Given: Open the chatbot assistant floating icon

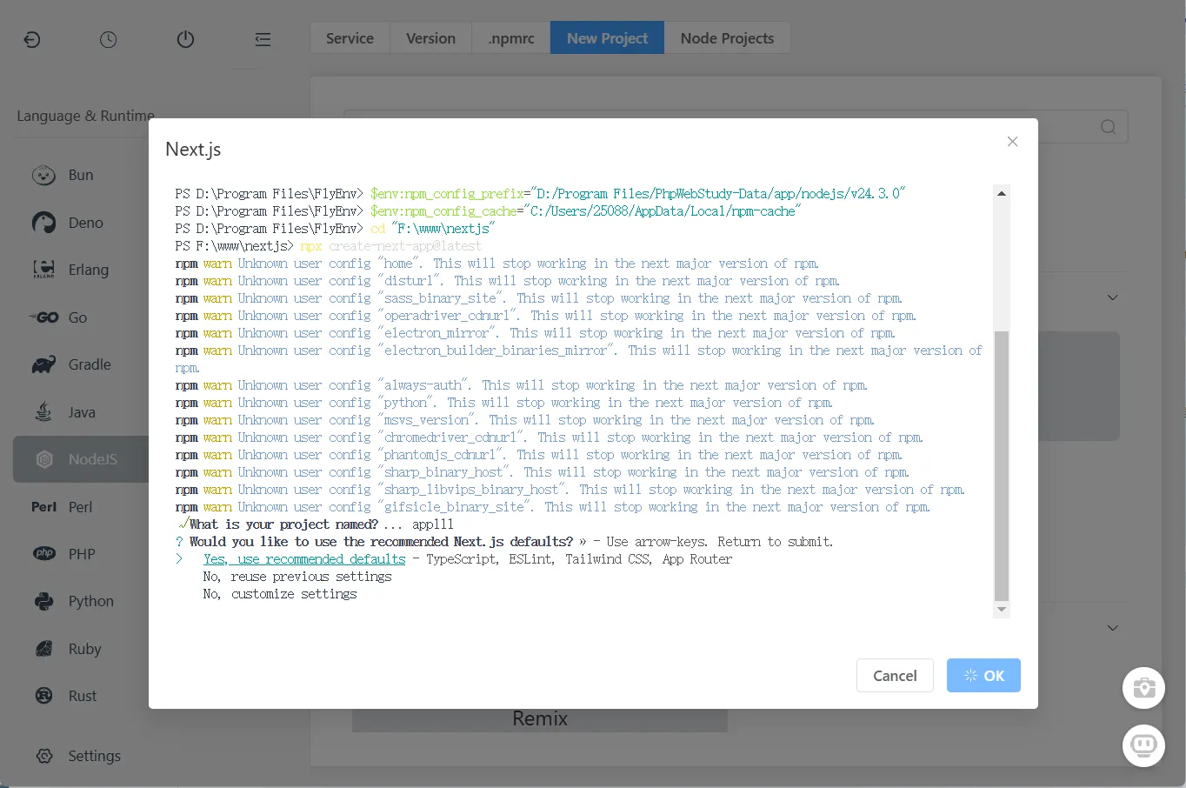Looking at the screenshot, I should [x=1143, y=745].
